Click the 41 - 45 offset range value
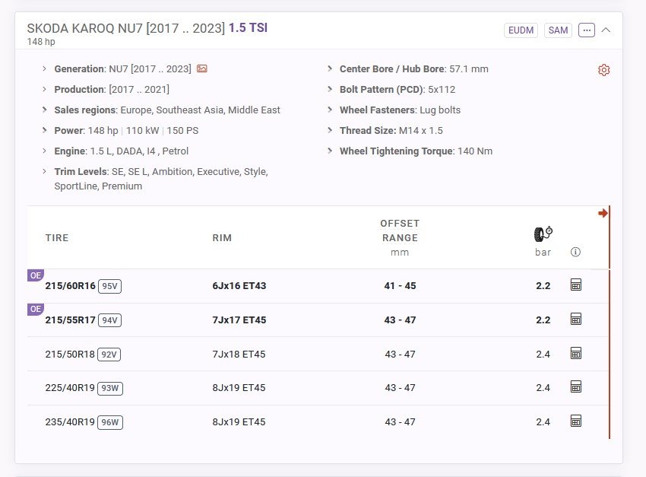Viewport: 646px width, 477px height. tap(400, 286)
